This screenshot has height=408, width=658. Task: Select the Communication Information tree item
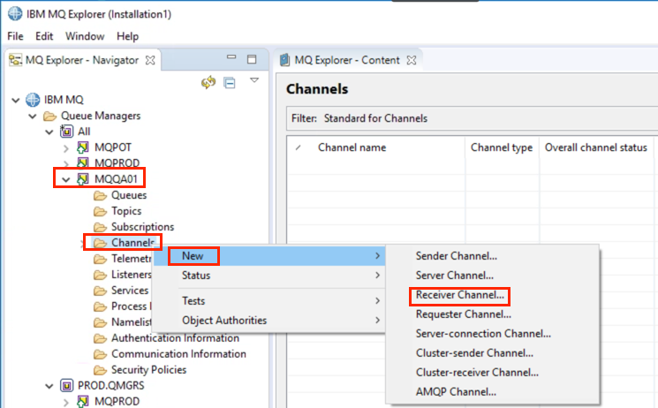coord(178,354)
